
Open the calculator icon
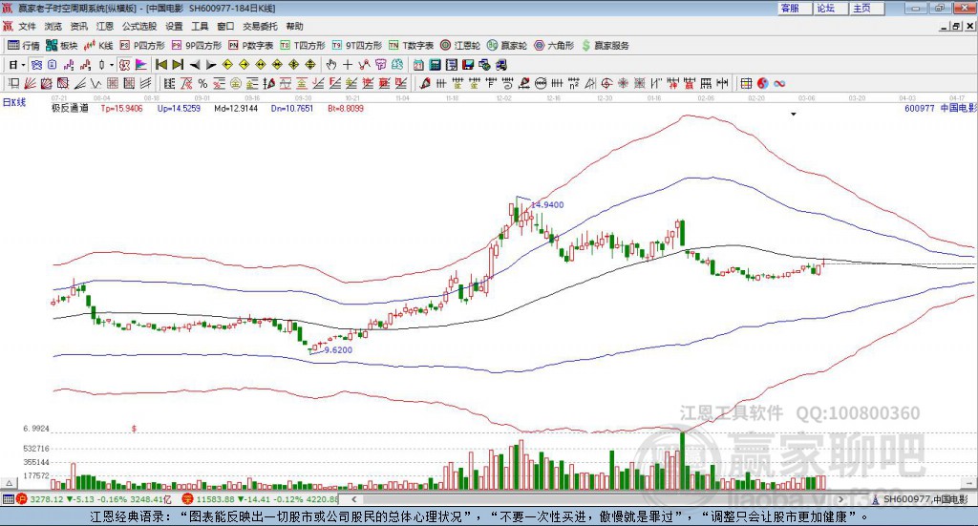click(x=435, y=65)
